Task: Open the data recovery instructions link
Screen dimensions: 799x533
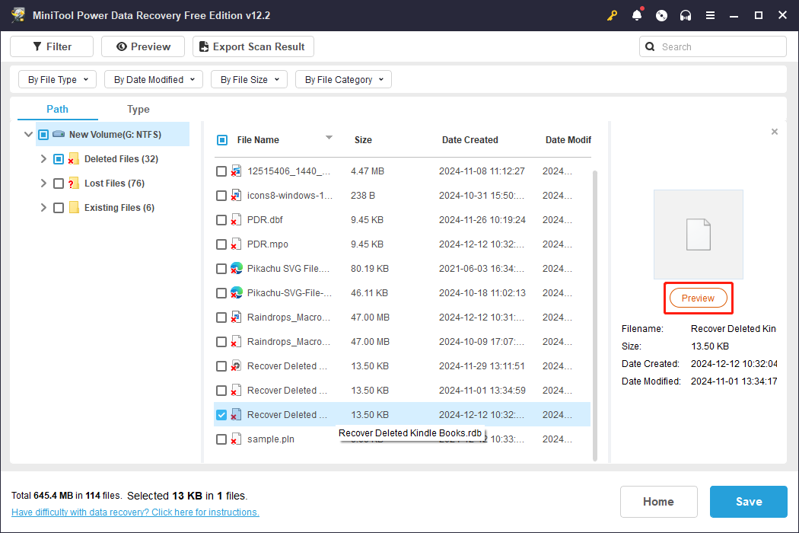Action: pos(135,512)
